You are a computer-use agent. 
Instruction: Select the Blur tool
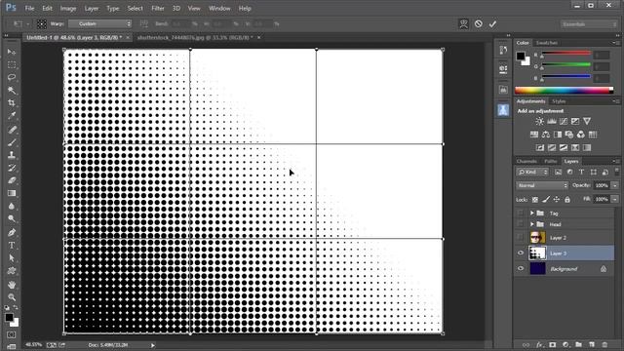pyautogui.click(x=12, y=206)
